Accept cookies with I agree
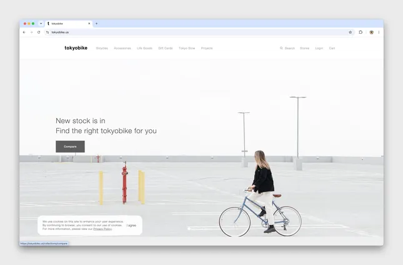 (131, 226)
